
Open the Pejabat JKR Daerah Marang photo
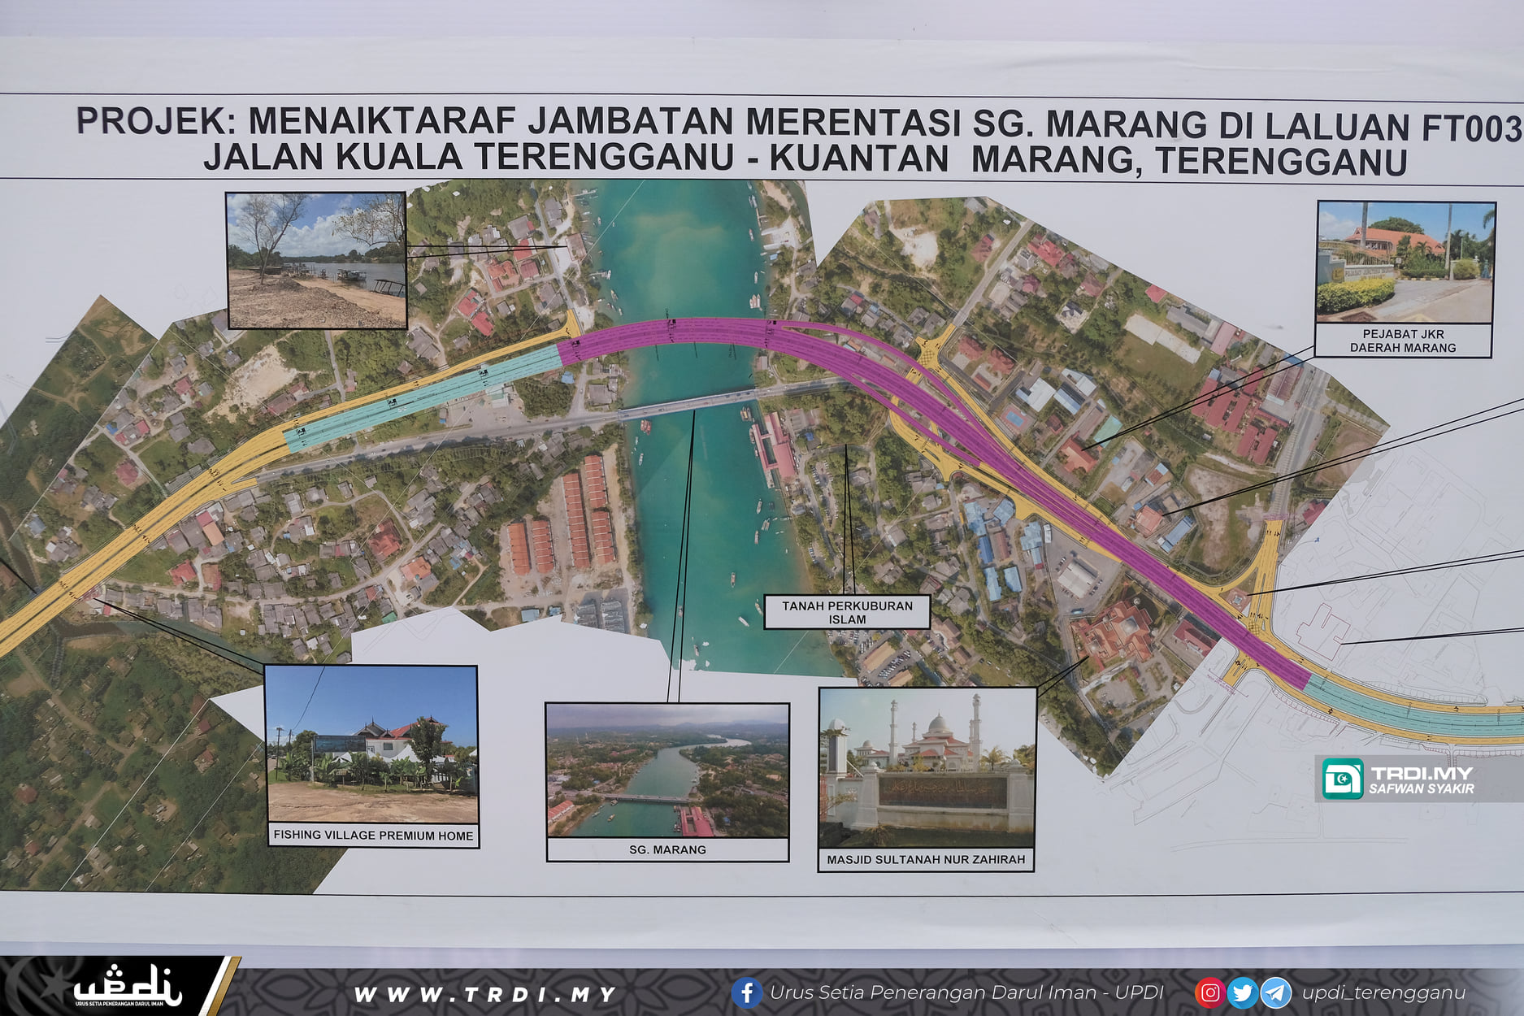[1405, 262]
